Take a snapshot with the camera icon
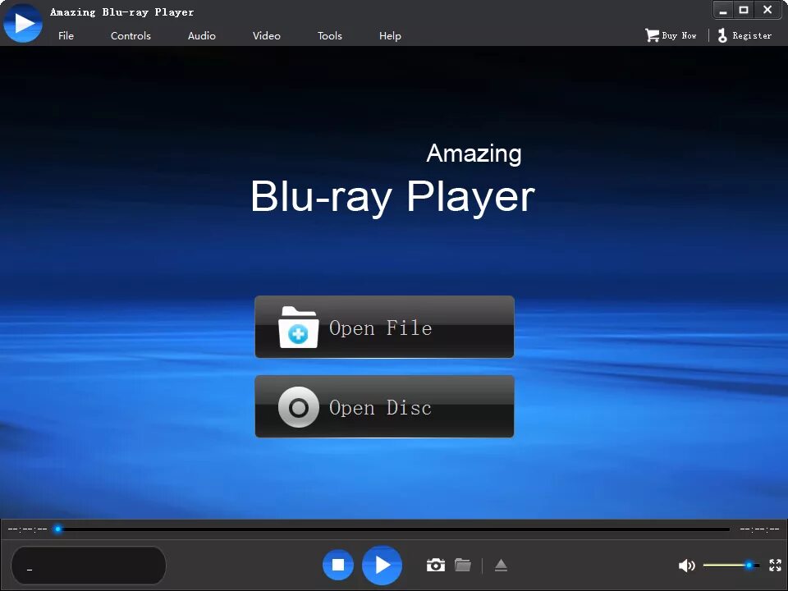788x591 pixels. pyautogui.click(x=436, y=565)
